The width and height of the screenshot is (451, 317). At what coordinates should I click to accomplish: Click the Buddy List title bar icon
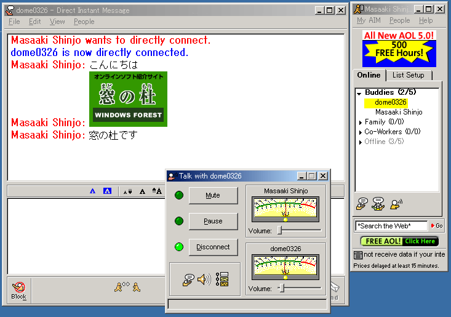pos(359,9)
